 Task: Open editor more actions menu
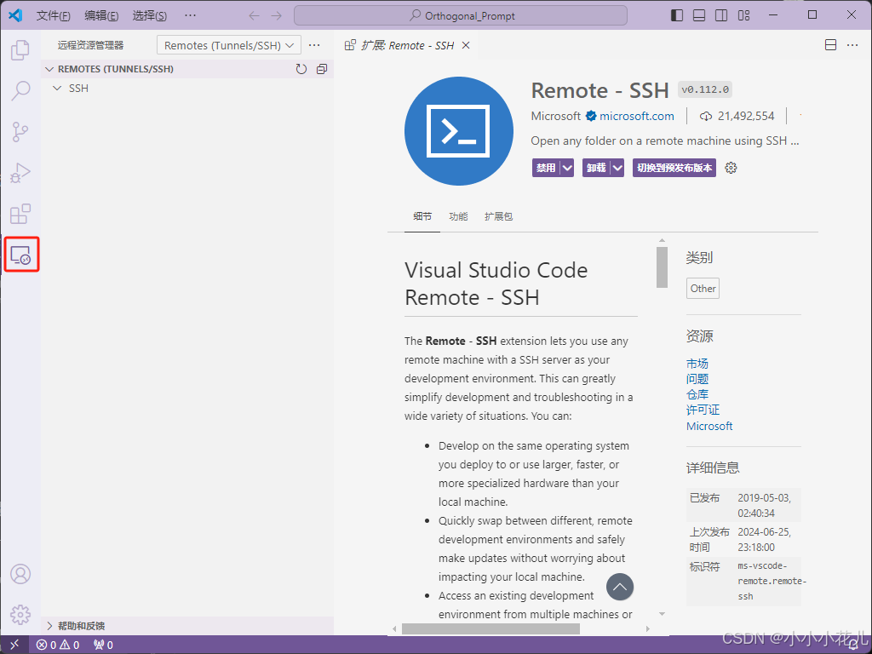[852, 45]
